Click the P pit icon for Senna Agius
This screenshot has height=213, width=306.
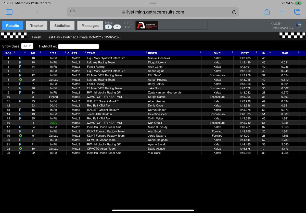[20, 71]
